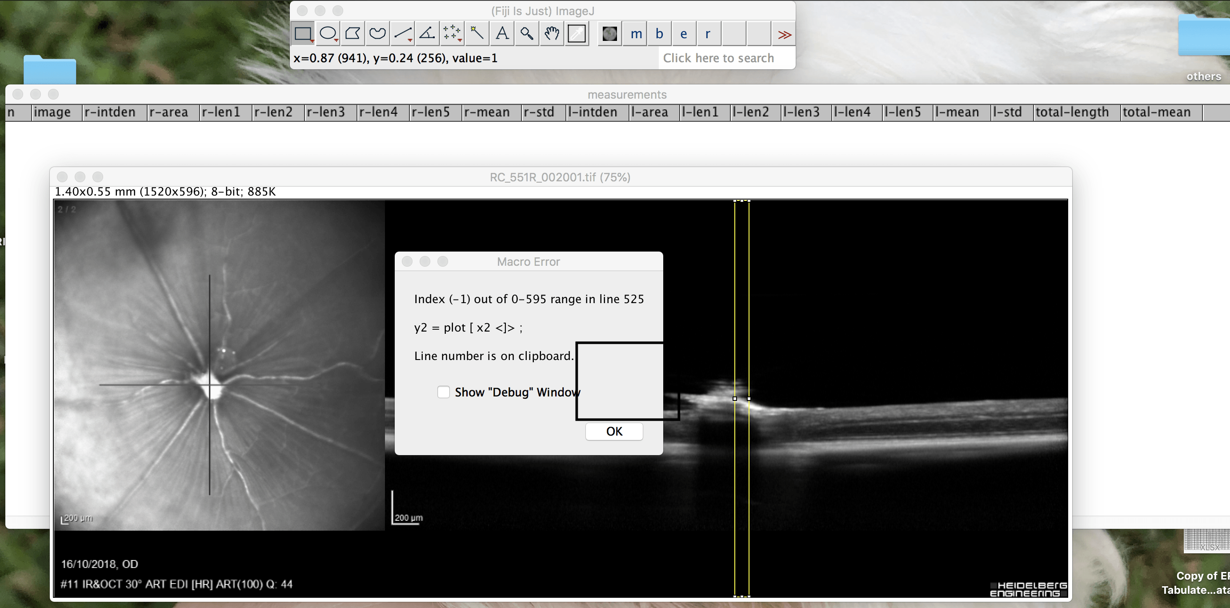Enable the Show "Debug" Window checkbox
This screenshot has height=608, width=1230.
click(444, 392)
